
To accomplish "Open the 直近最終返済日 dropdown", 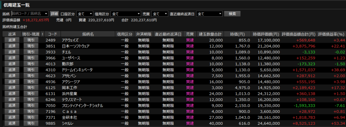I will 209,13.
